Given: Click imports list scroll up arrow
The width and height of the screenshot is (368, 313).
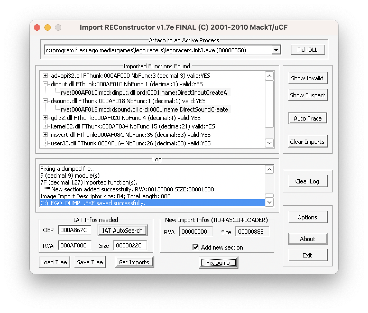Looking at the screenshot, I should 269,76.
